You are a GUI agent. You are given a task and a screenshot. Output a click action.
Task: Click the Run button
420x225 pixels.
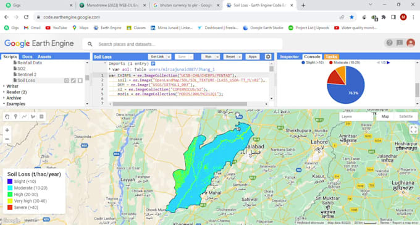(x=208, y=57)
